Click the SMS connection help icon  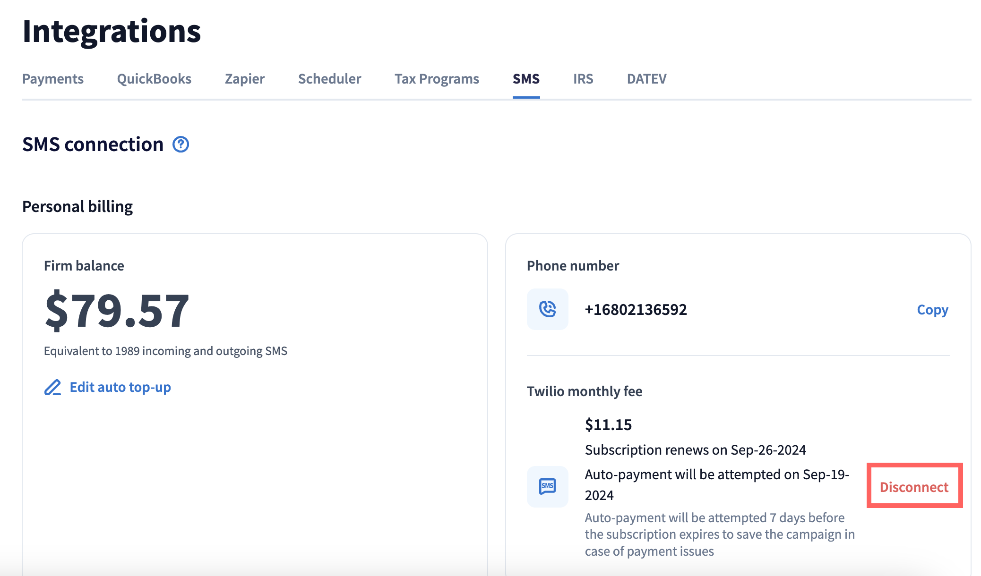181,144
